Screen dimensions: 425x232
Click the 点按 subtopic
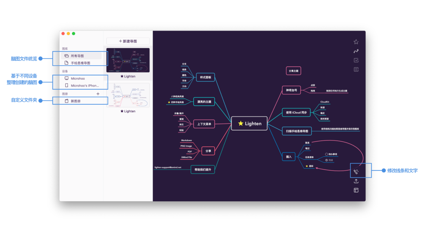(x=313, y=85)
